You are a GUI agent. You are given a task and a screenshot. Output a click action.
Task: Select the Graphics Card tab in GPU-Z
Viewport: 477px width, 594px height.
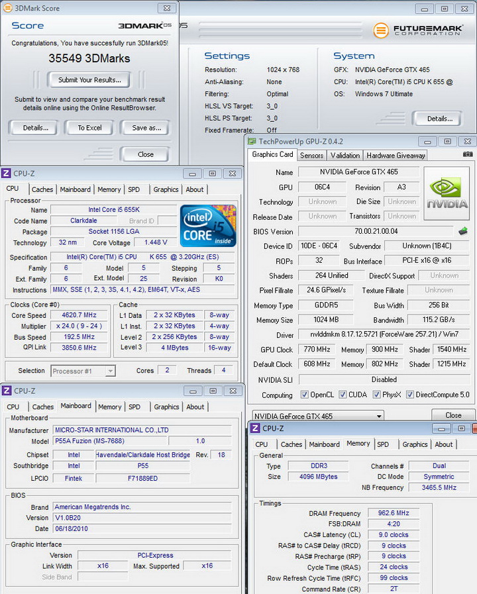[272, 154]
